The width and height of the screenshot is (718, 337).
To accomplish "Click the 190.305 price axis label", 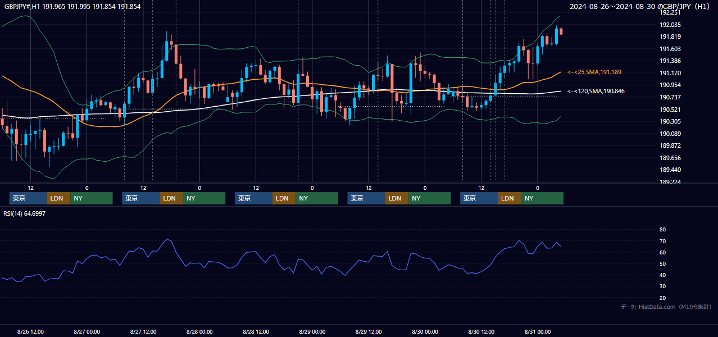I will [670, 121].
